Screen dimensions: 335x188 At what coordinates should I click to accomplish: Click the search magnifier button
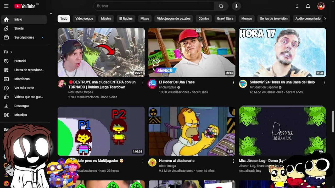221,6
